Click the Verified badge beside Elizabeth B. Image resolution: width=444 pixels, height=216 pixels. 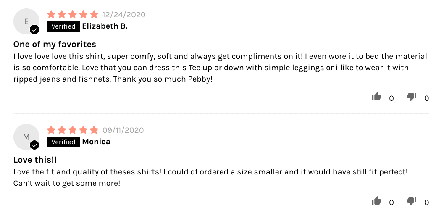coord(63,26)
